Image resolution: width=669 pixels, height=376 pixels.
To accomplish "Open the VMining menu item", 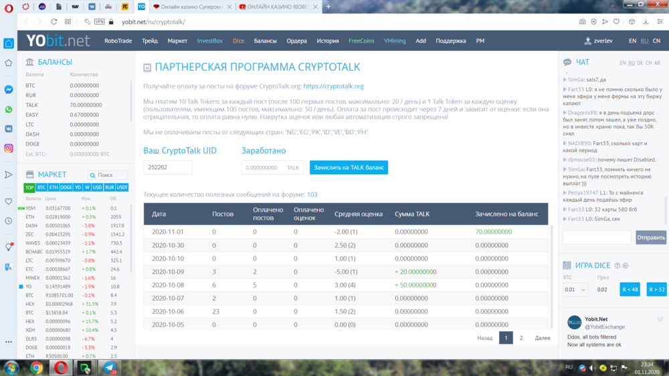I will pyautogui.click(x=395, y=41).
